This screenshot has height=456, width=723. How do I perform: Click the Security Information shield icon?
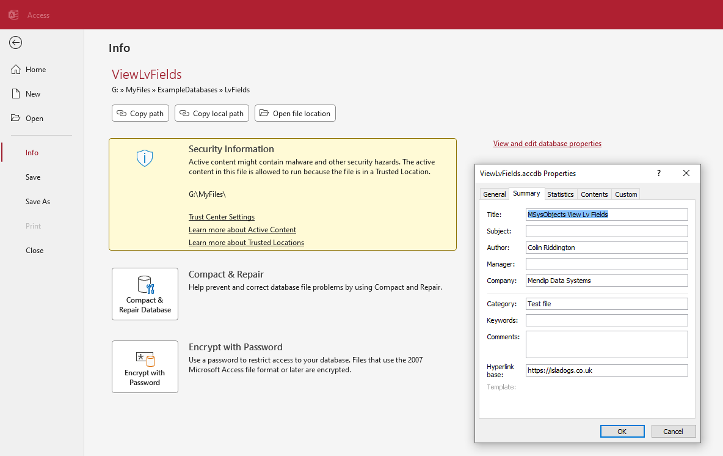[x=144, y=158]
